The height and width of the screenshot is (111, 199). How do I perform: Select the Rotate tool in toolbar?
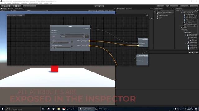click(9, 6)
